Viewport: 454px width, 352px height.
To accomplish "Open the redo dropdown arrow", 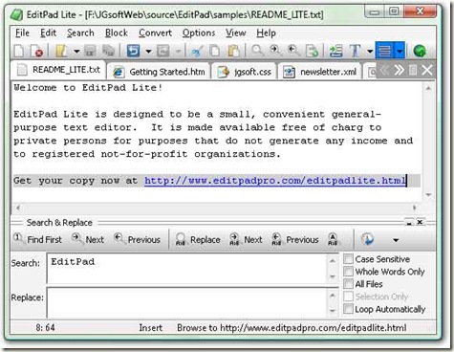I will click(178, 52).
